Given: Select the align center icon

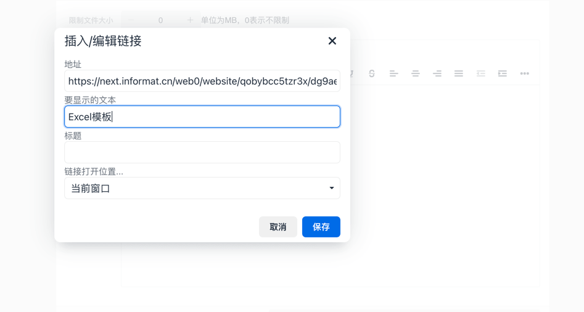Looking at the screenshot, I should (x=415, y=73).
